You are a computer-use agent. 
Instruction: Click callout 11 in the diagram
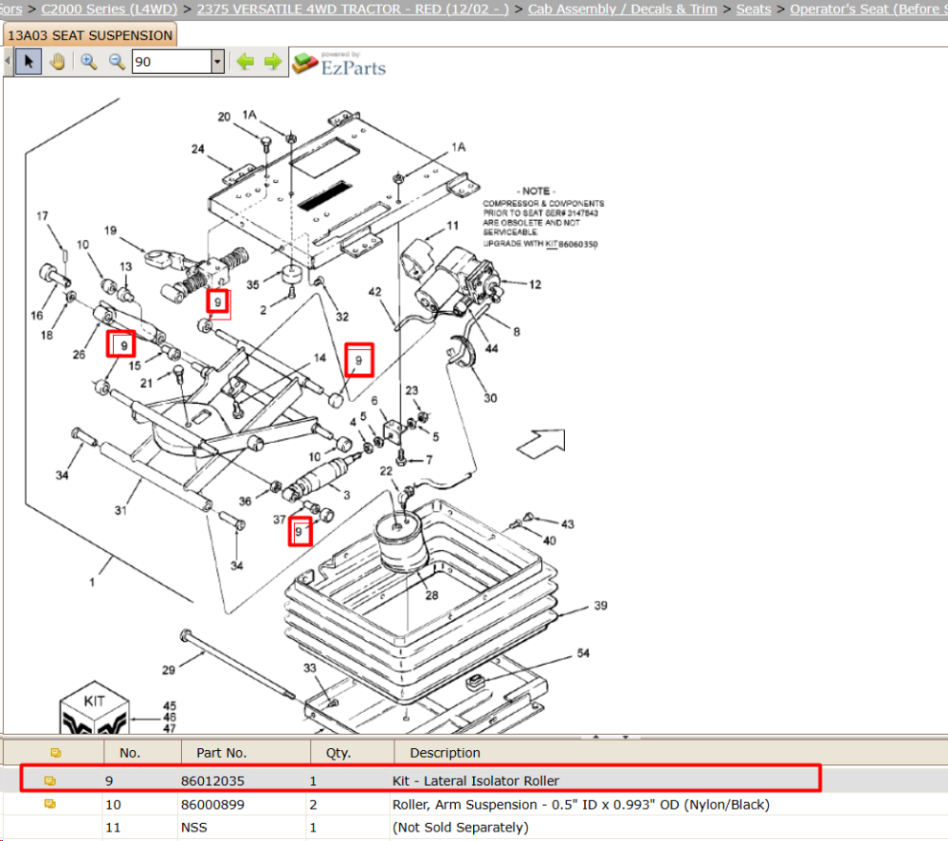tap(453, 226)
